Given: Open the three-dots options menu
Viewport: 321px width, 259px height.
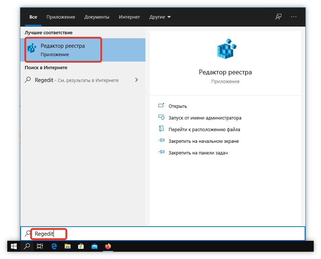Looking at the screenshot, I should coord(294,17).
